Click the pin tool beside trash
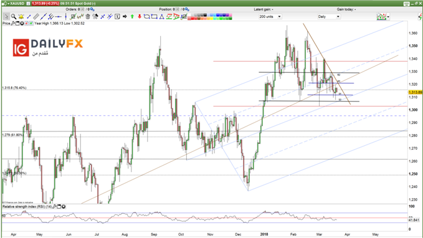The image size is (423, 238). [95, 17]
